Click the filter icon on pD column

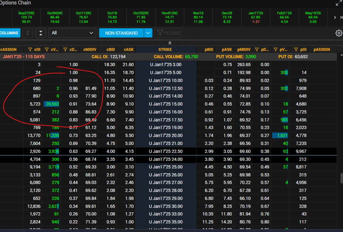[x=257, y=50]
